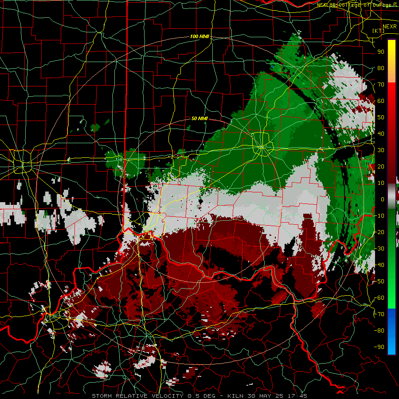This screenshot has height=399, width=399.
Task: Click the "50 NMI" range ring label
Action: [199, 118]
